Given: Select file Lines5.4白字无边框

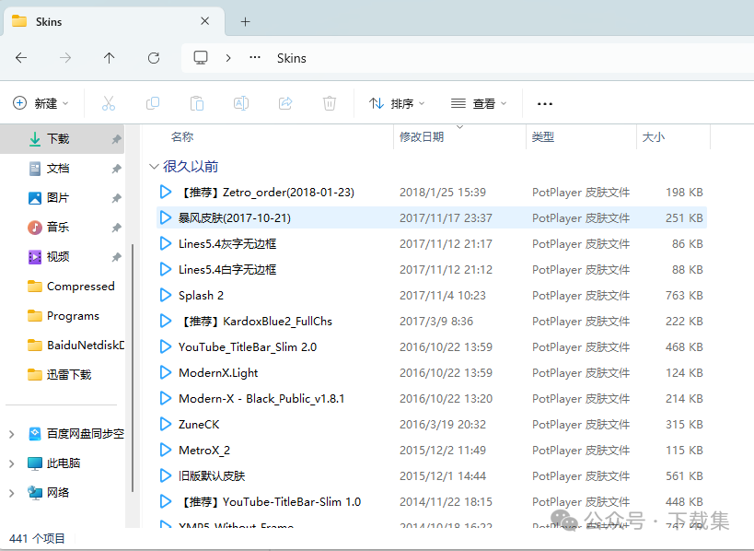Looking at the screenshot, I should point(432,269).
